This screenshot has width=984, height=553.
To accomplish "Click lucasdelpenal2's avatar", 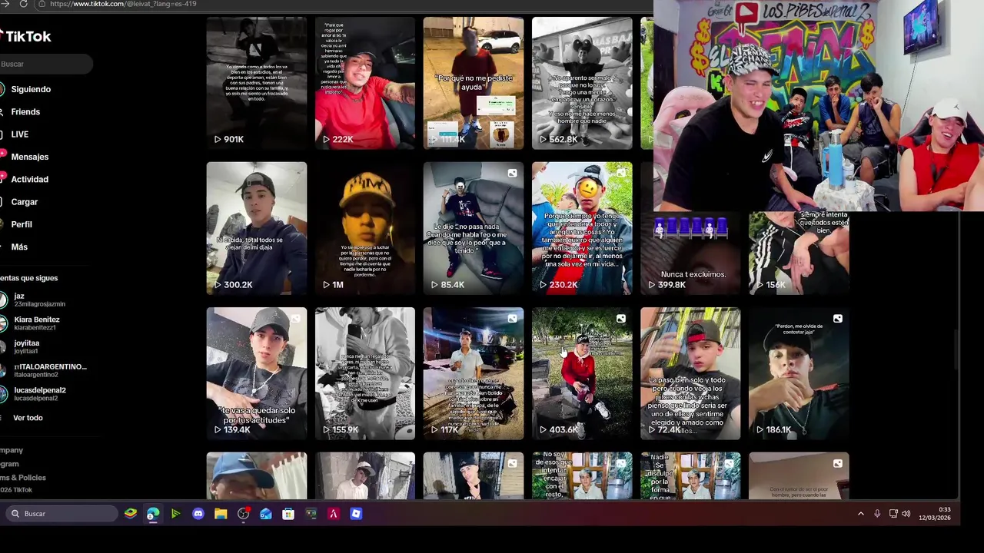I will point(4,394).
